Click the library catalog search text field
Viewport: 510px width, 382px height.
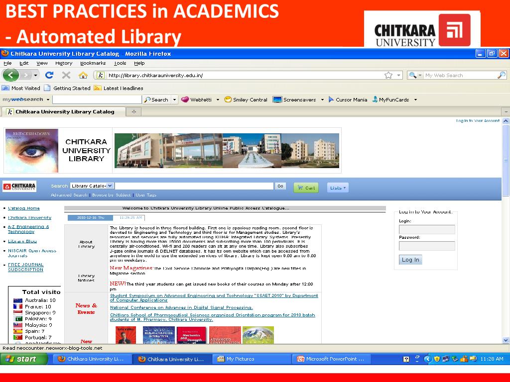(x=194, y=186)
